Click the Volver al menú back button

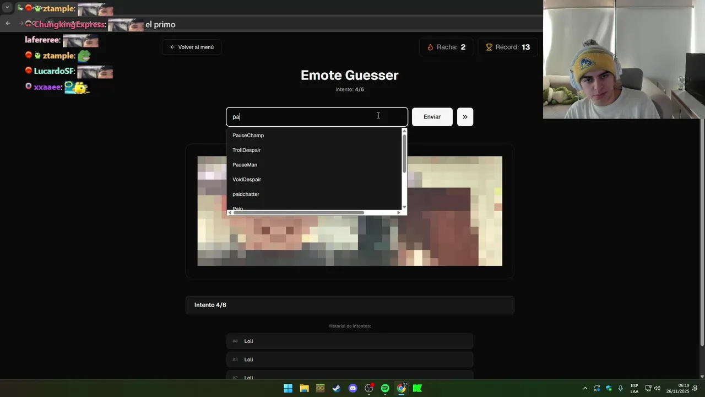click(192, 47)
